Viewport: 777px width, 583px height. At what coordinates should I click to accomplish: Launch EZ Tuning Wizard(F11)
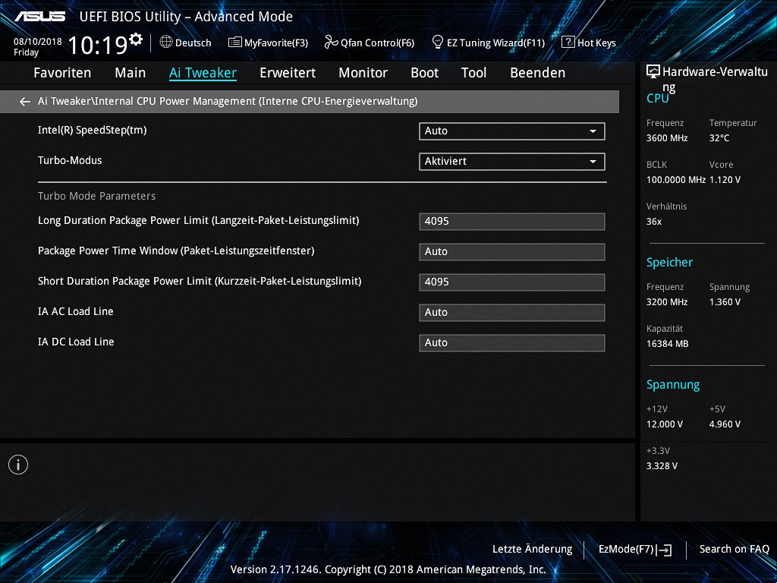[488, 43]
